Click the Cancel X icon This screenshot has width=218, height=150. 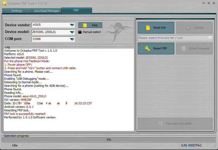point(188,28)
